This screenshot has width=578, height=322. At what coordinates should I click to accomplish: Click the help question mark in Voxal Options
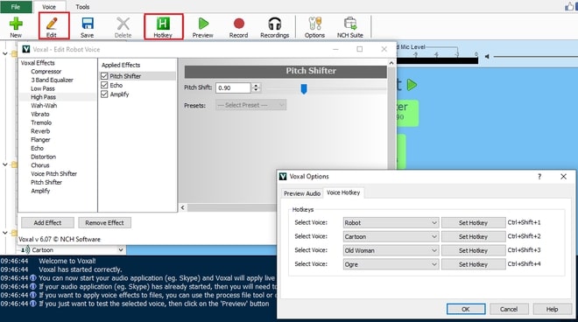(x=539, y=177)
